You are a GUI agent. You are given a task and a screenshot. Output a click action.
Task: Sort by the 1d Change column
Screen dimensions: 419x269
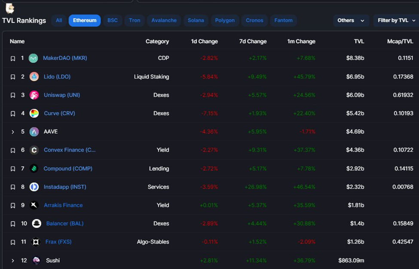click(204, 41)
